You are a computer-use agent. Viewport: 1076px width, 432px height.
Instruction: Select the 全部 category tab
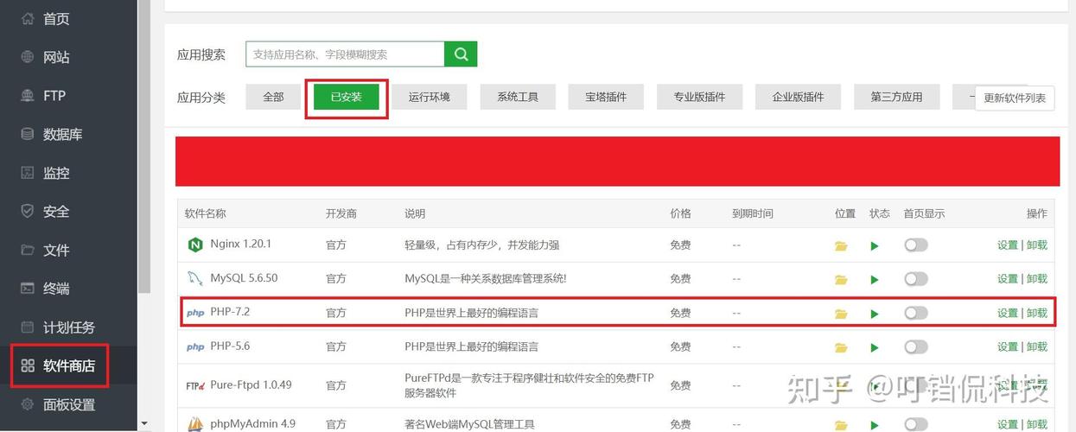(273, 97)
